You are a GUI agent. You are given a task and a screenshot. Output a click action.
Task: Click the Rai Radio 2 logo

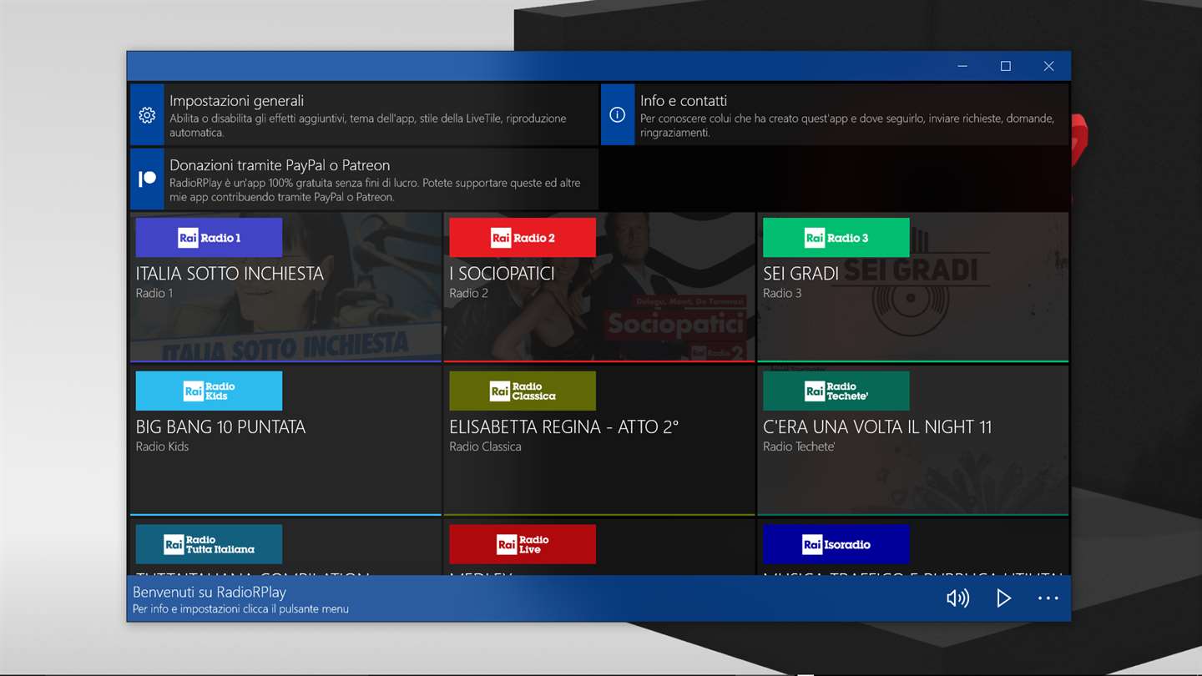tap(523, 238)
